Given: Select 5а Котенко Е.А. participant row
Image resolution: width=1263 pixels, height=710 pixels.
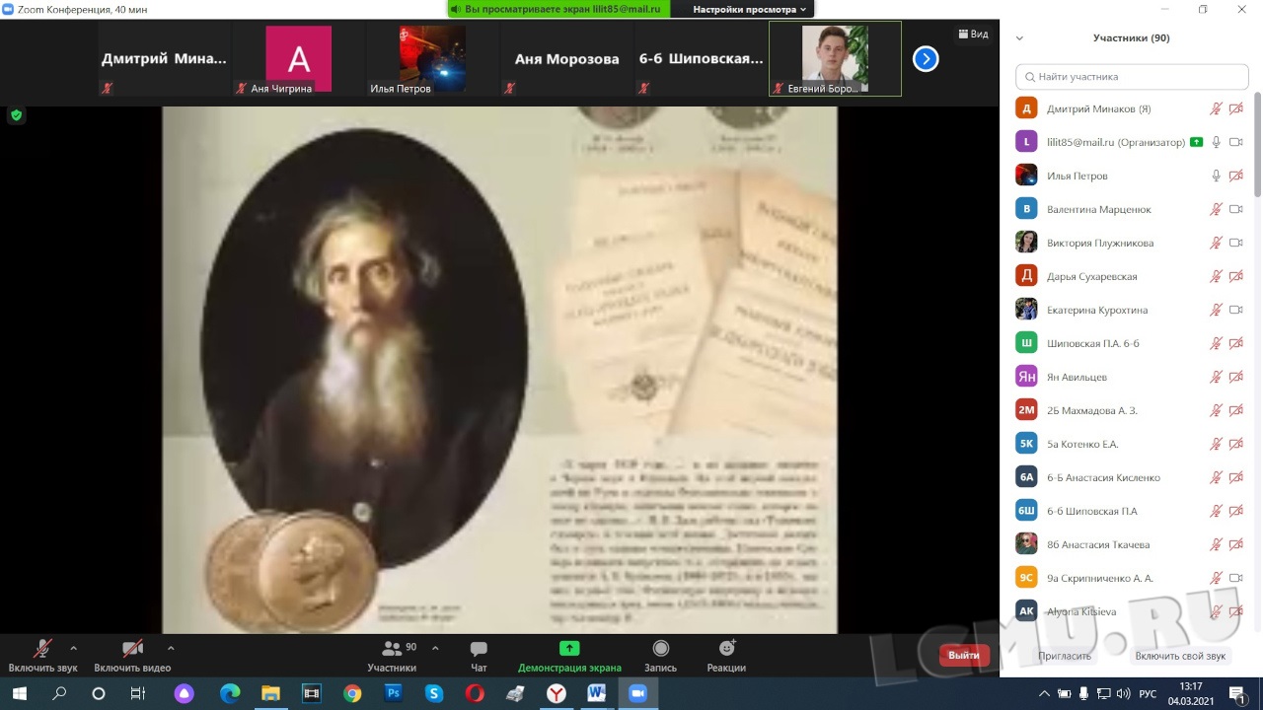Looking at the screenshot, I should click(1131, 444).
